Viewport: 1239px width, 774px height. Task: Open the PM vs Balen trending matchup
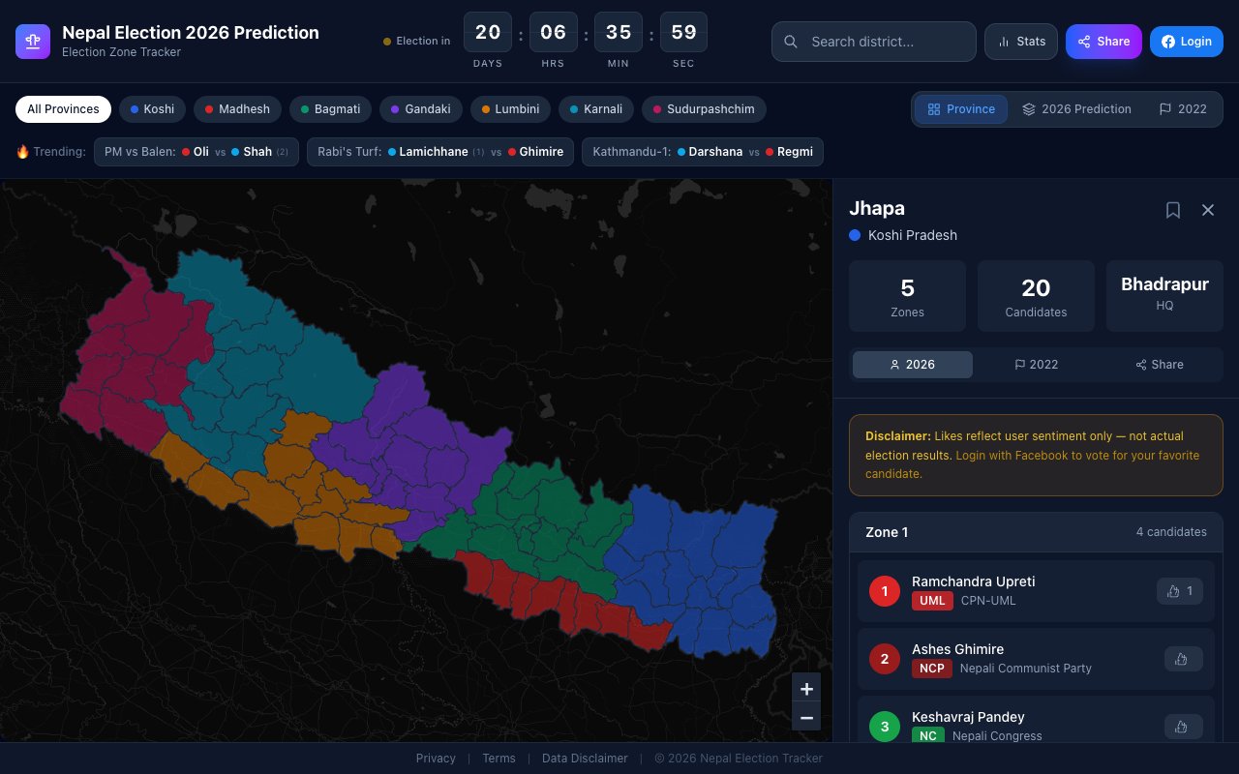[x=196, y=152]
